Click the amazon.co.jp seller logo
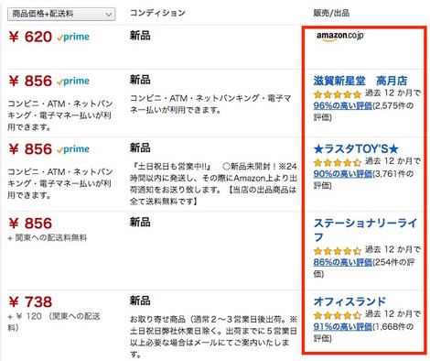 coord(340,36)
